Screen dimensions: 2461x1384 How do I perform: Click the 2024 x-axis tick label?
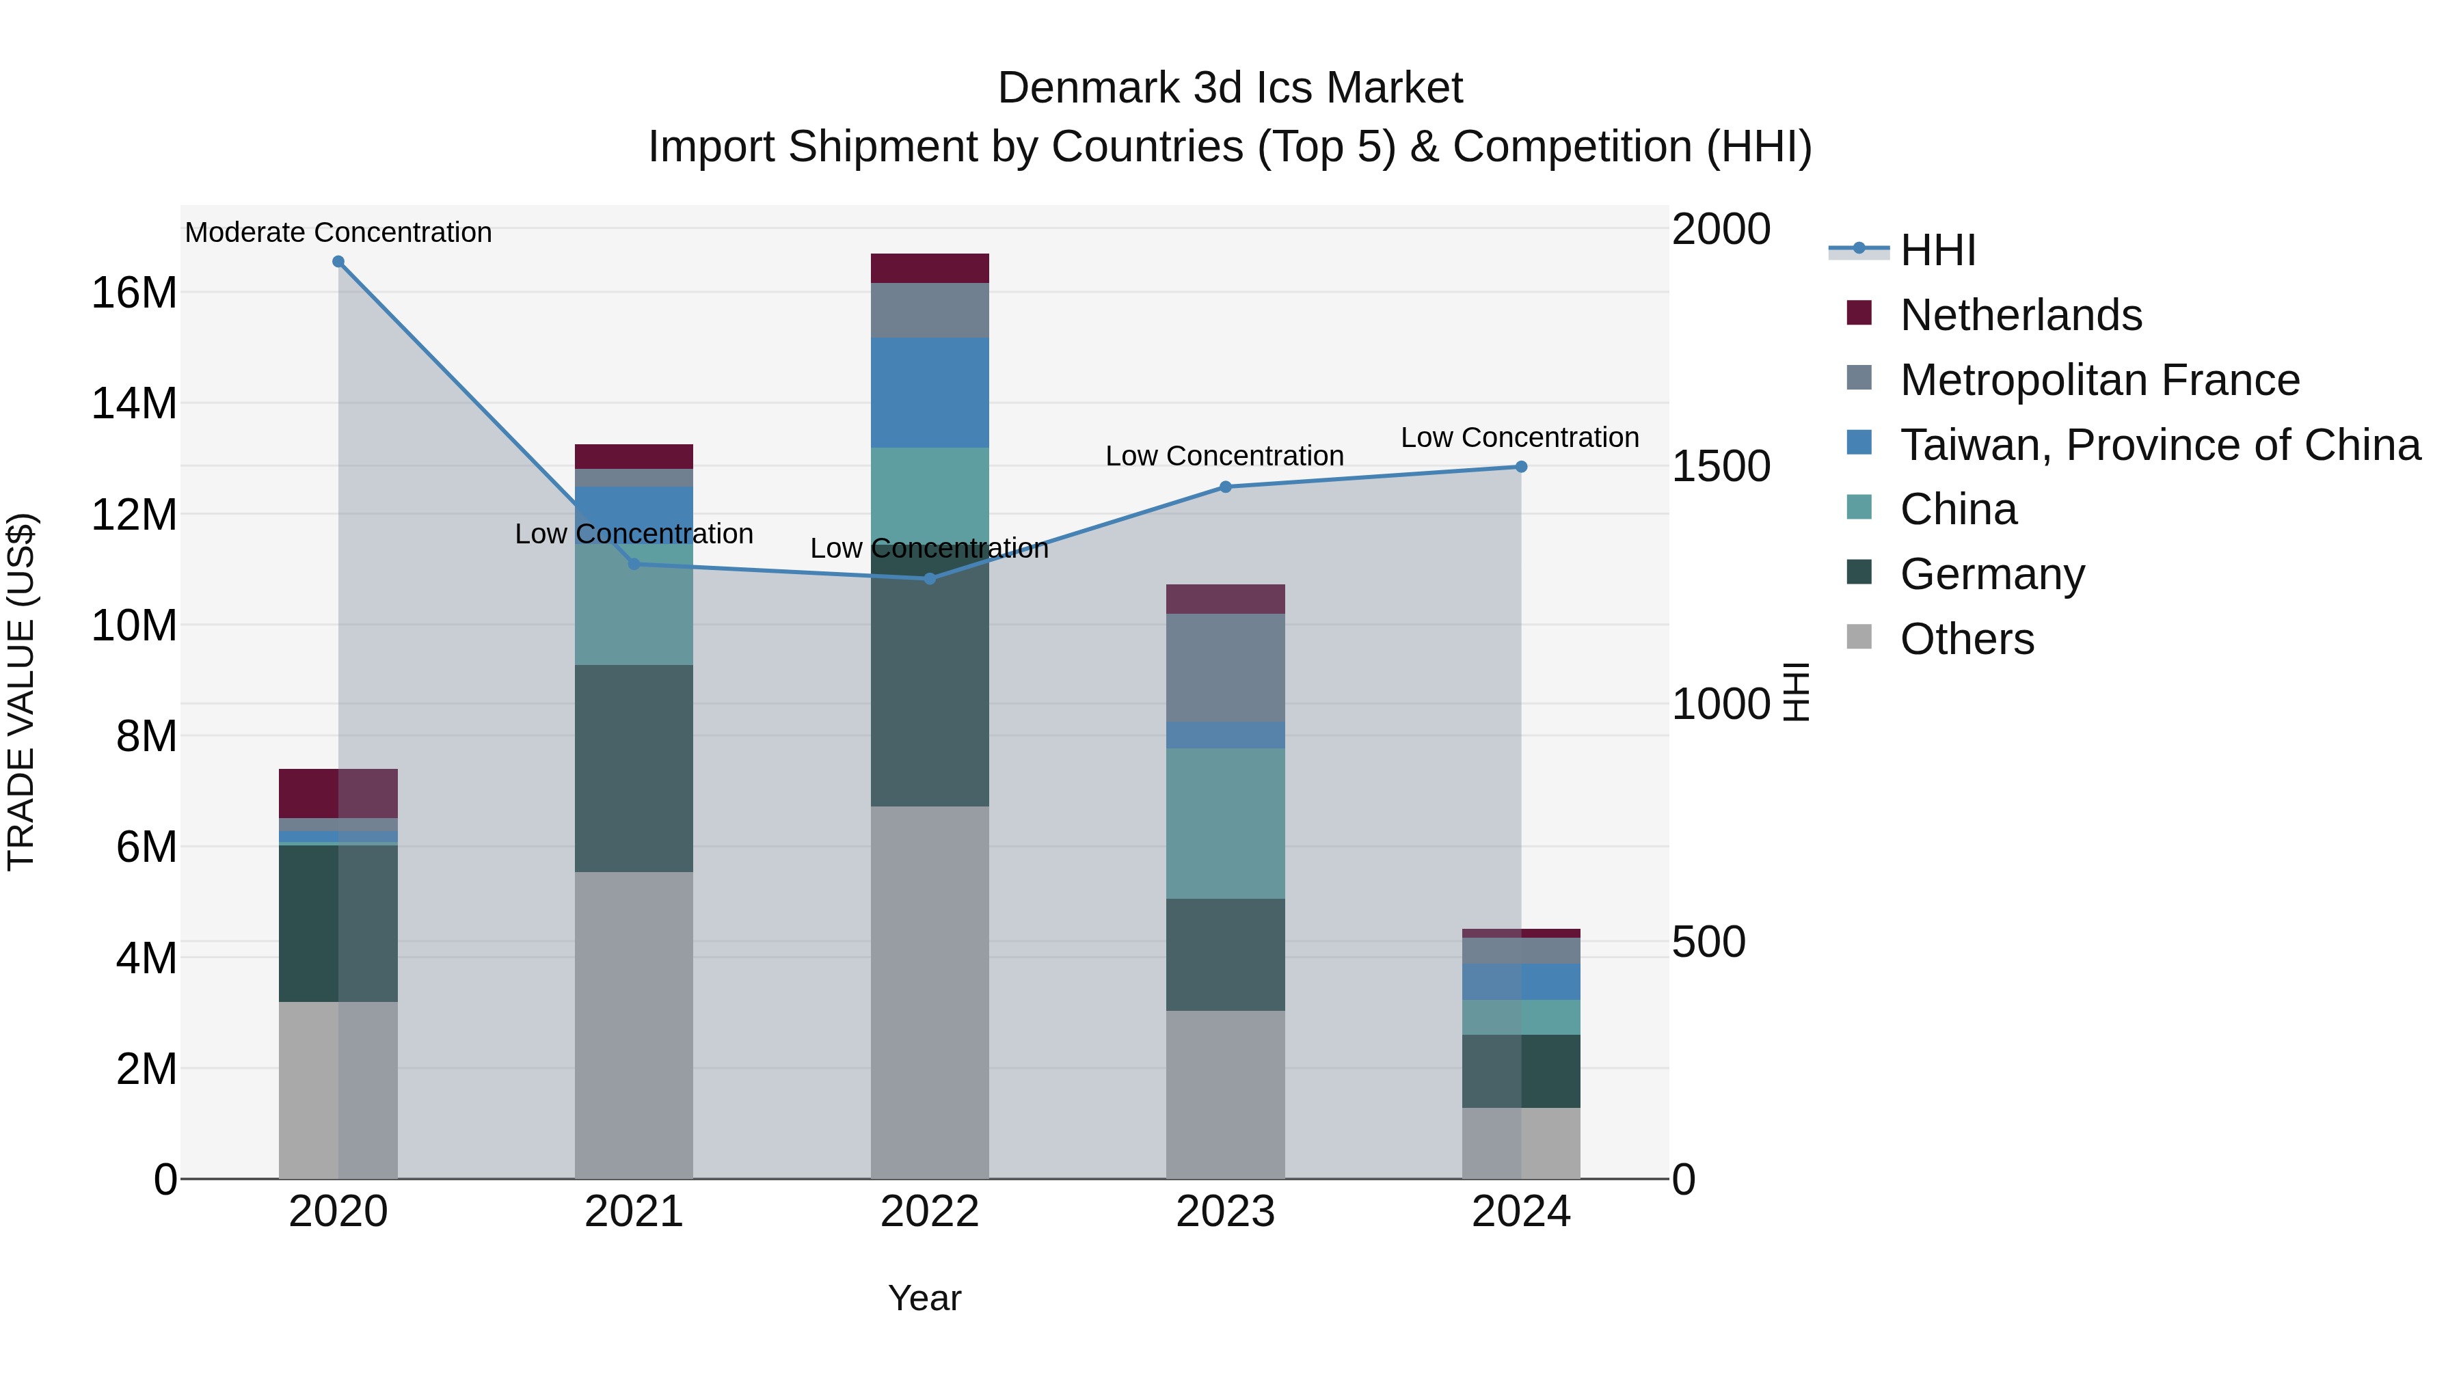click(1521, 1212)
